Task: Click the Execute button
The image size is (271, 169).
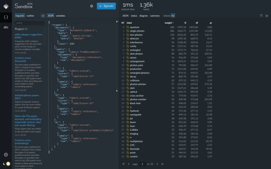Action: (x=106, y=6)
